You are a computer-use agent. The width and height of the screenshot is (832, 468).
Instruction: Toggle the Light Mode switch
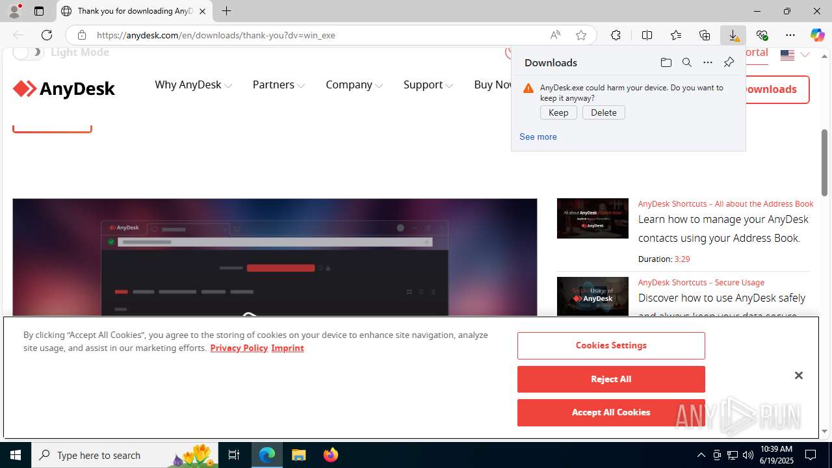click(28, 52)
